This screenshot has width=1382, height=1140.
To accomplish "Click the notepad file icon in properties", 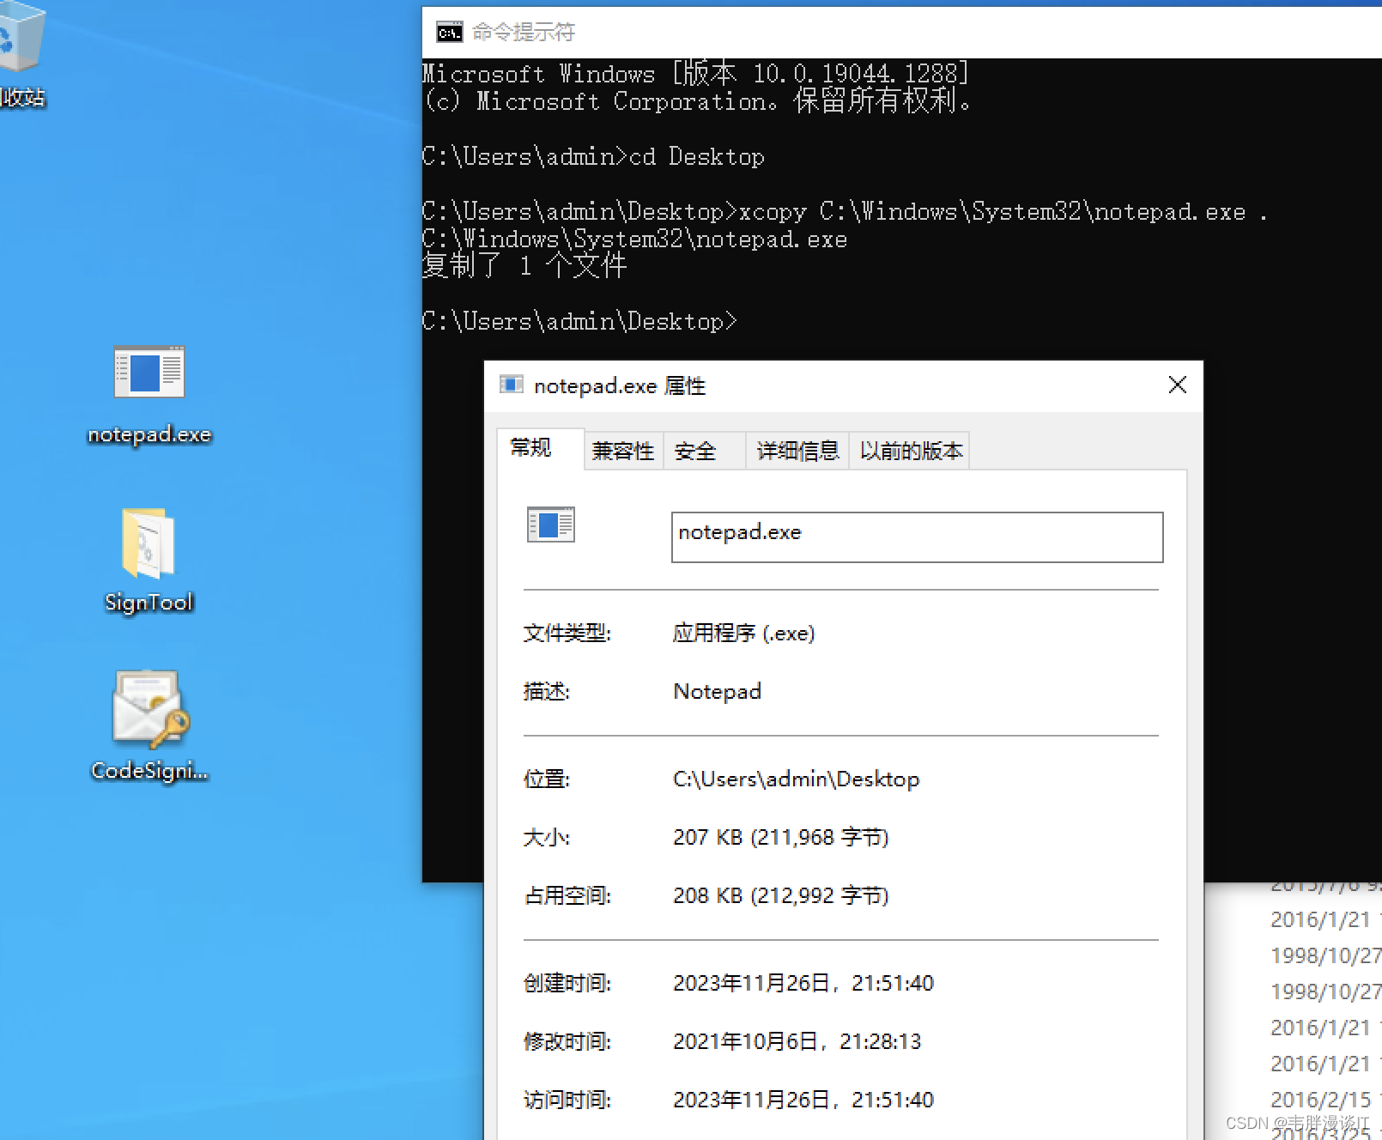I will click(550, 525).
